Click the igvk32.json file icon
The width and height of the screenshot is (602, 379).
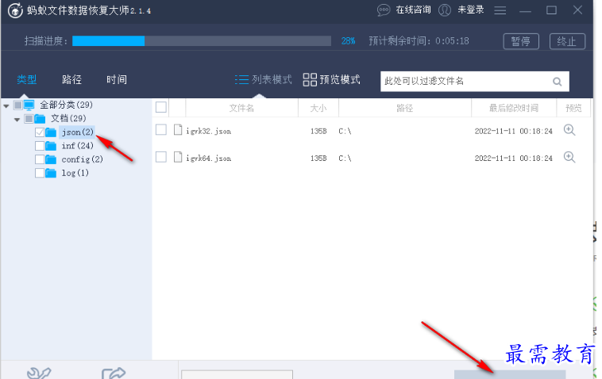pos(178,130)
